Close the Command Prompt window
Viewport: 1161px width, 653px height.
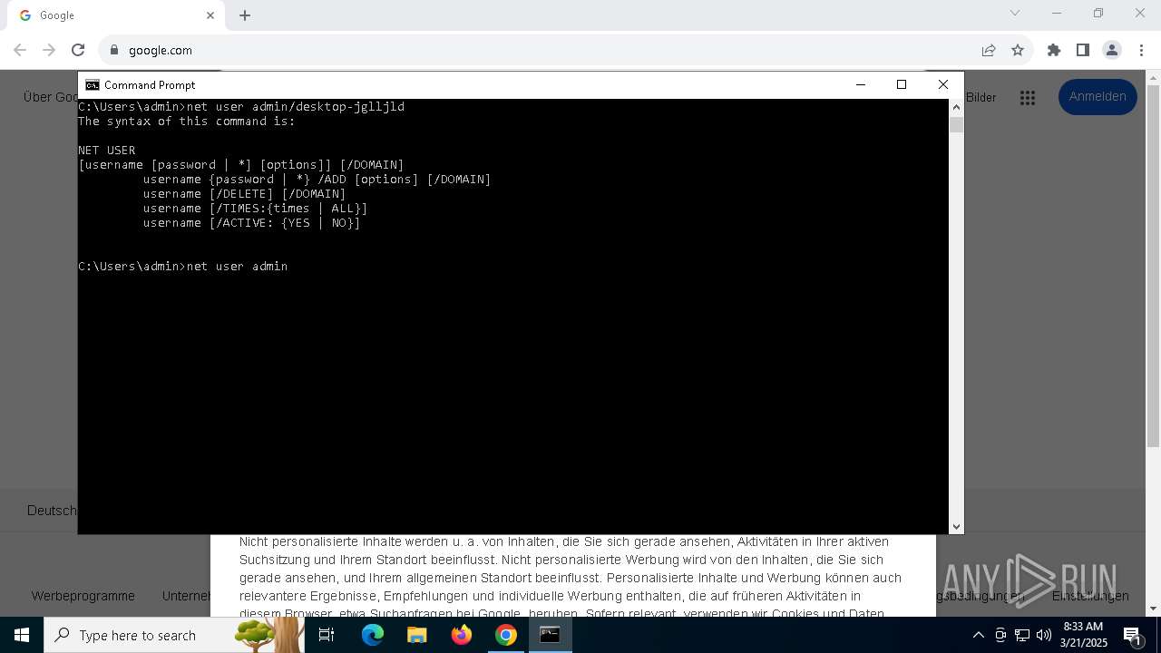pos(943,84)
